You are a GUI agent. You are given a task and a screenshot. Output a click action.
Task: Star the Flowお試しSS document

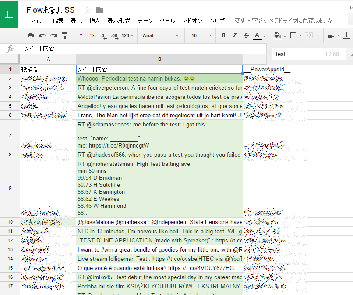87,10
